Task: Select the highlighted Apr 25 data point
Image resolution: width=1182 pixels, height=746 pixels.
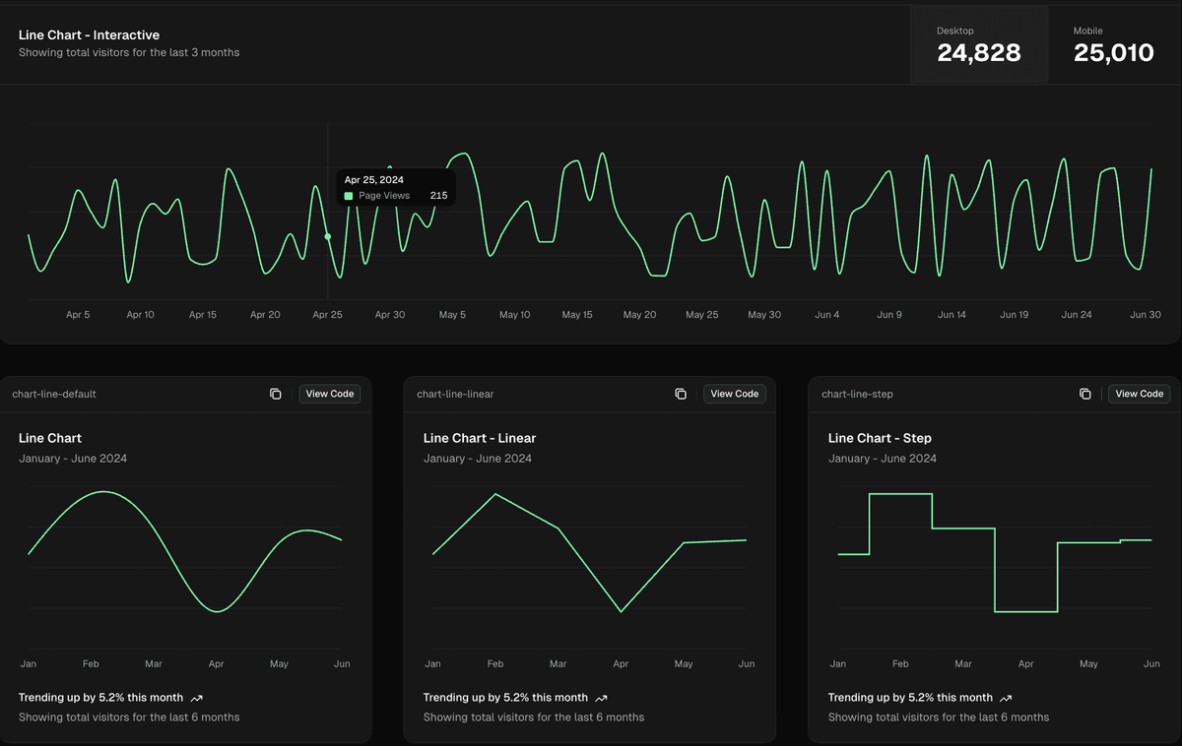Action: coord(327,236)
